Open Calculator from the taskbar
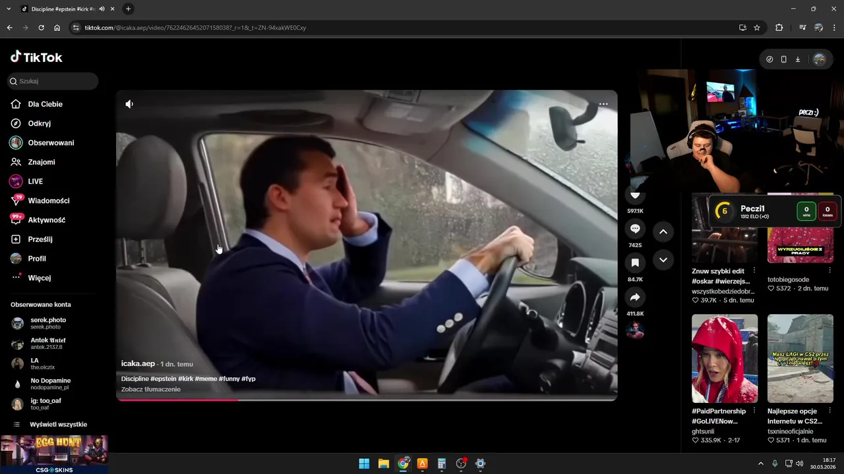This screenshot has height=474, width=844. 442,463
